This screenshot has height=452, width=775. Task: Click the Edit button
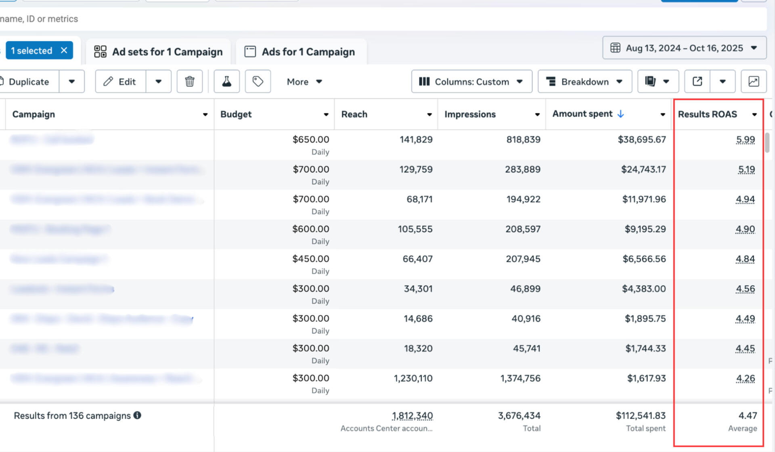coord(120,81)
